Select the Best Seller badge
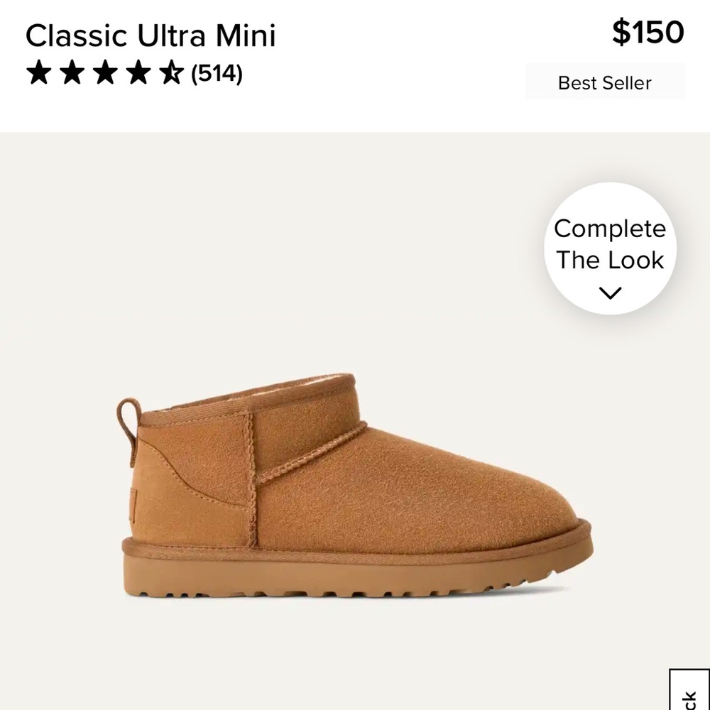710x710 pixels. tap(605, 82)
